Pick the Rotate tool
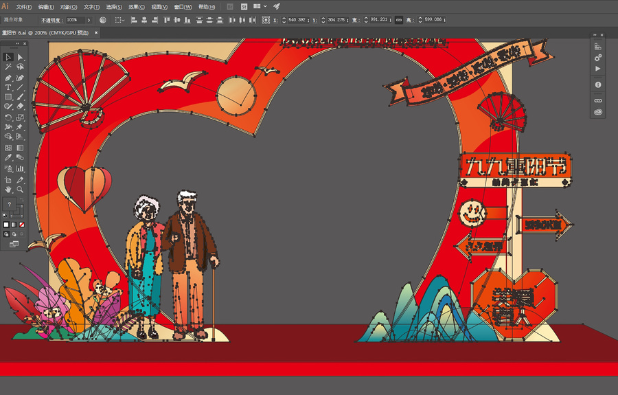This screenshot has width=618, height=395. pos(8,117)
